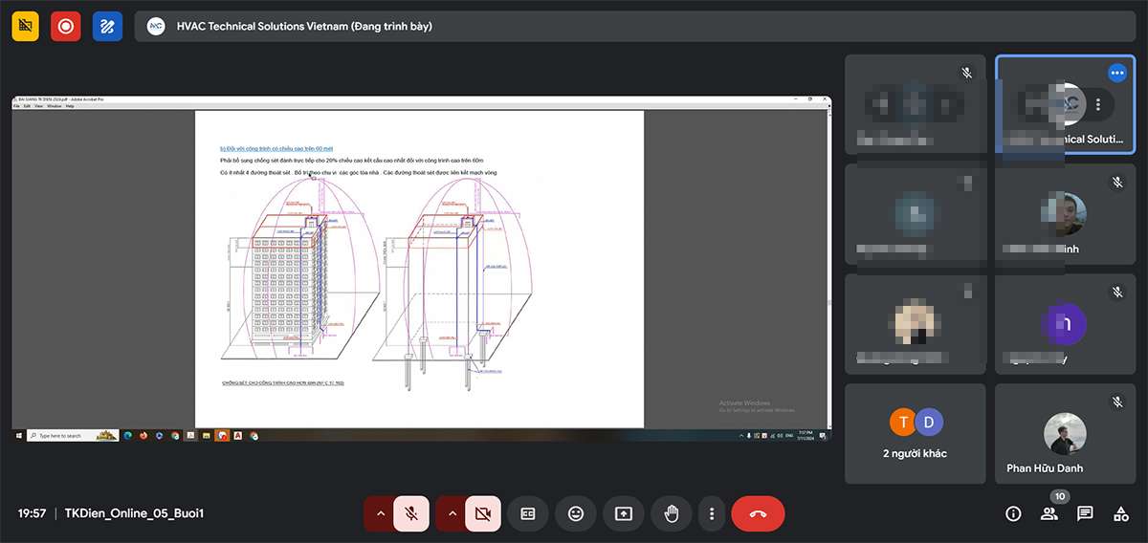Viewport: 1148px width, 543px height.
Task: Expand video settings chevron beside camera
Action: (x=452, y=513)
